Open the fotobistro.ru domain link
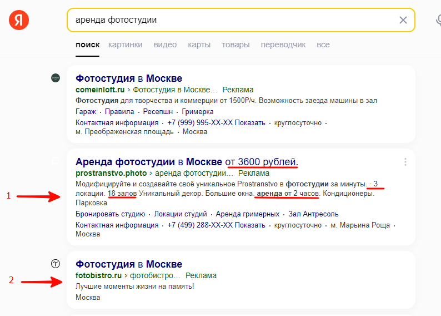The image size is (441, 316). coord(99,275)
